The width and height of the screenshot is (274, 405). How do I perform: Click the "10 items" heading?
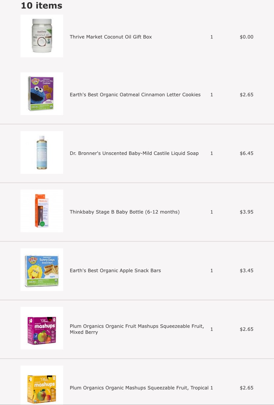tap(41, 6)
